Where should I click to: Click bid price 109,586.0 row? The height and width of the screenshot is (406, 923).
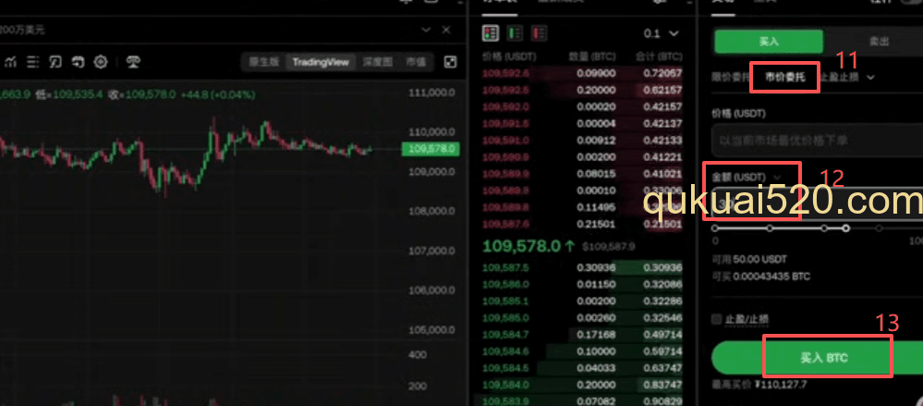[582, 284]
